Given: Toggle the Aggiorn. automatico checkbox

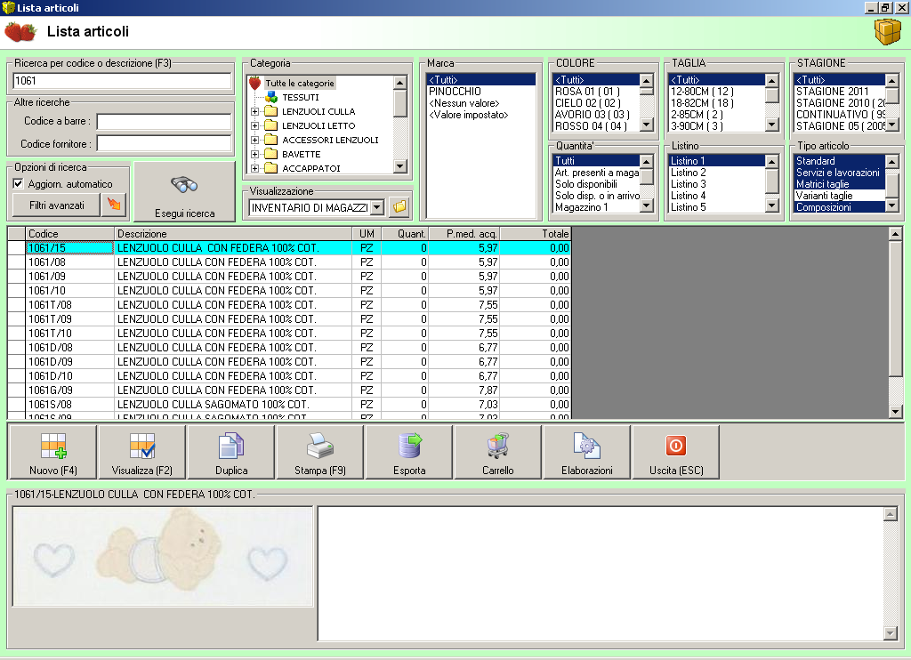Looking at the screenshot, I should (19, 184).
